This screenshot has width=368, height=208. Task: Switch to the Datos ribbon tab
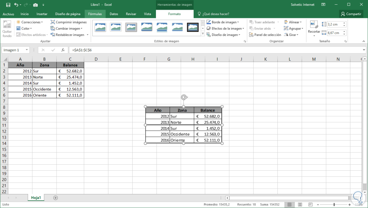(114, 14)
